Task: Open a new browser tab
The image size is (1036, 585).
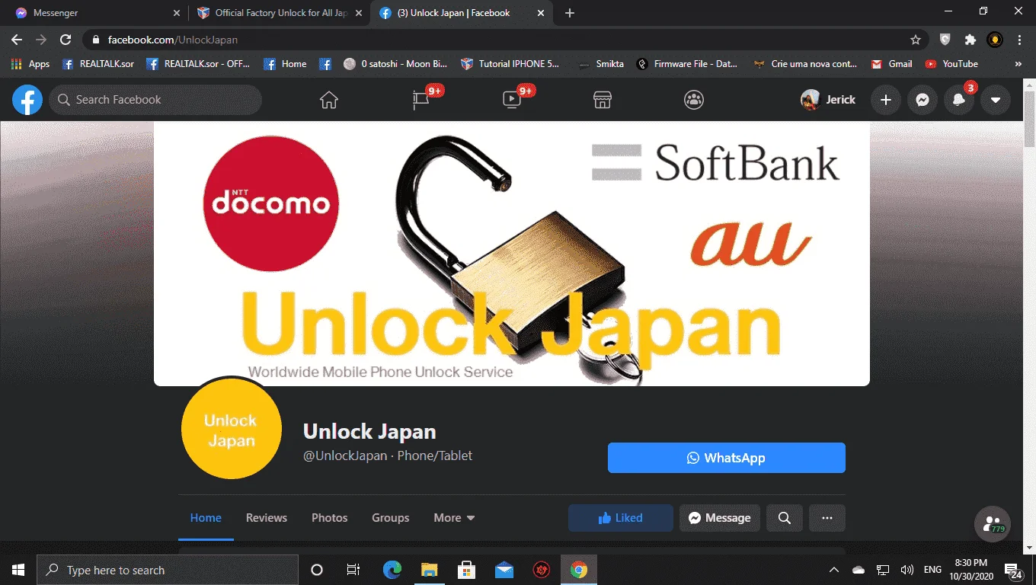Action: (570, 13)
